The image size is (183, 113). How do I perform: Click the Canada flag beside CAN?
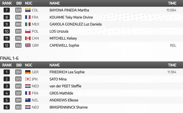coord(28,39)
